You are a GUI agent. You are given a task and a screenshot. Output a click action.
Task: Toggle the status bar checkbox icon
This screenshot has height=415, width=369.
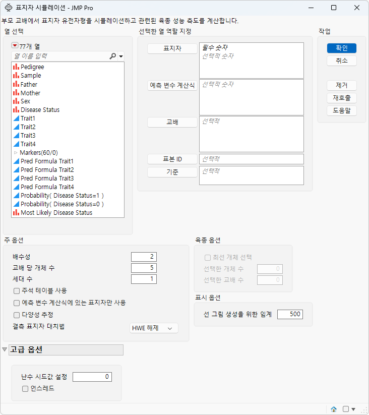(346, 409)
